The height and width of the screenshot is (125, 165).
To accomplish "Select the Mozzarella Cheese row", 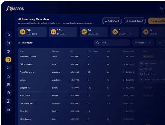I will pos(91,56).
